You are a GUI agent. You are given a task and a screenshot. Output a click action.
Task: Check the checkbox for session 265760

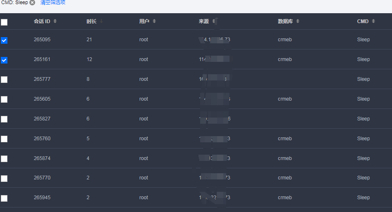(4, 139)
